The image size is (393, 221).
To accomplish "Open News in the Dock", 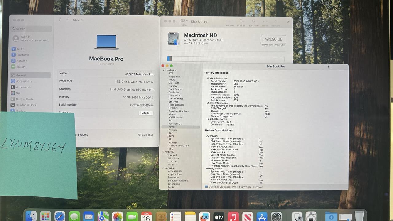I will tap(248, 217).
